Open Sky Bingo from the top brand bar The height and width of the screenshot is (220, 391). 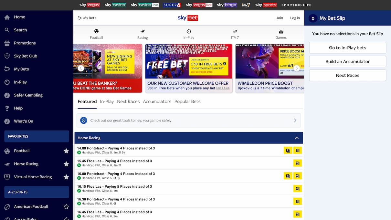point(227,5)
